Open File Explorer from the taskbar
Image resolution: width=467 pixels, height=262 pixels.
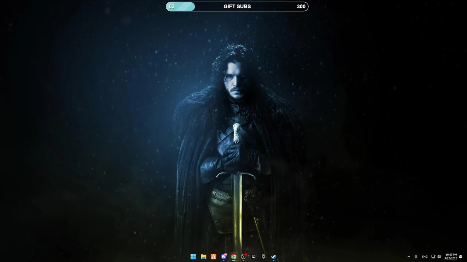[203, 257]
